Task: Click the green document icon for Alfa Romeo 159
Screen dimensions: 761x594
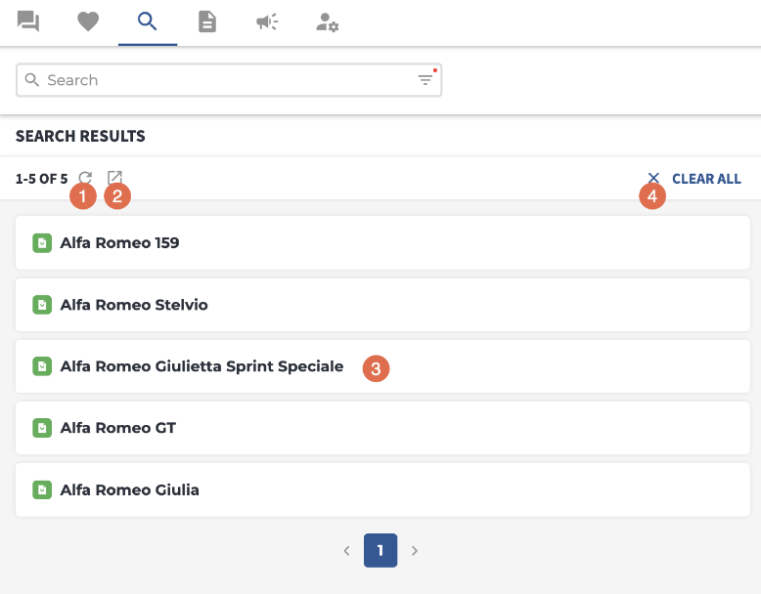Action: (42, 243)
